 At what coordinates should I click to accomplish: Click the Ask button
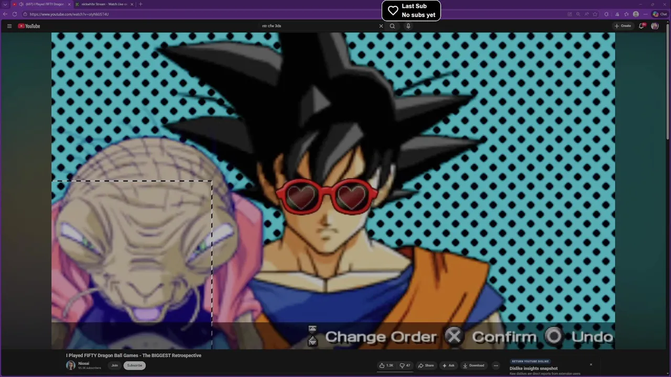tap(448, 365)
